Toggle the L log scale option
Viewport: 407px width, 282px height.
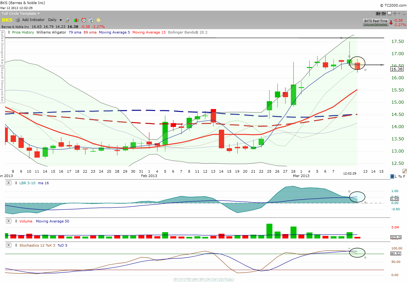(396, 176)
